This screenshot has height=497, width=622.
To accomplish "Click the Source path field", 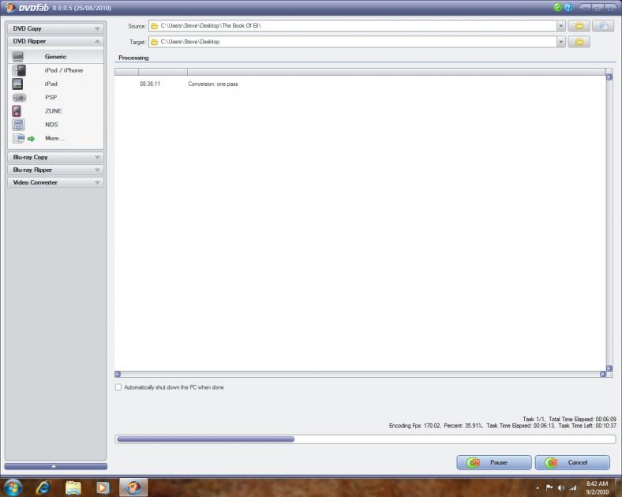I will tap(352, 26).
